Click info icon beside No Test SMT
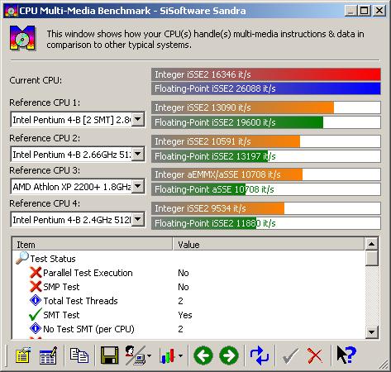Screen dimensions: 391x372 pos(36,328)
